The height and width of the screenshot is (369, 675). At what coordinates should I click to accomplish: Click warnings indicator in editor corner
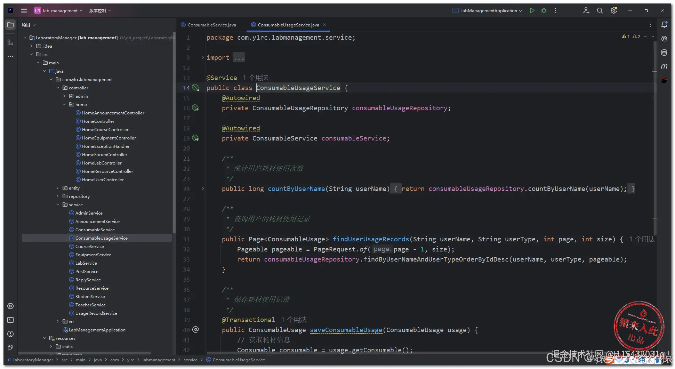click(631, 37)
